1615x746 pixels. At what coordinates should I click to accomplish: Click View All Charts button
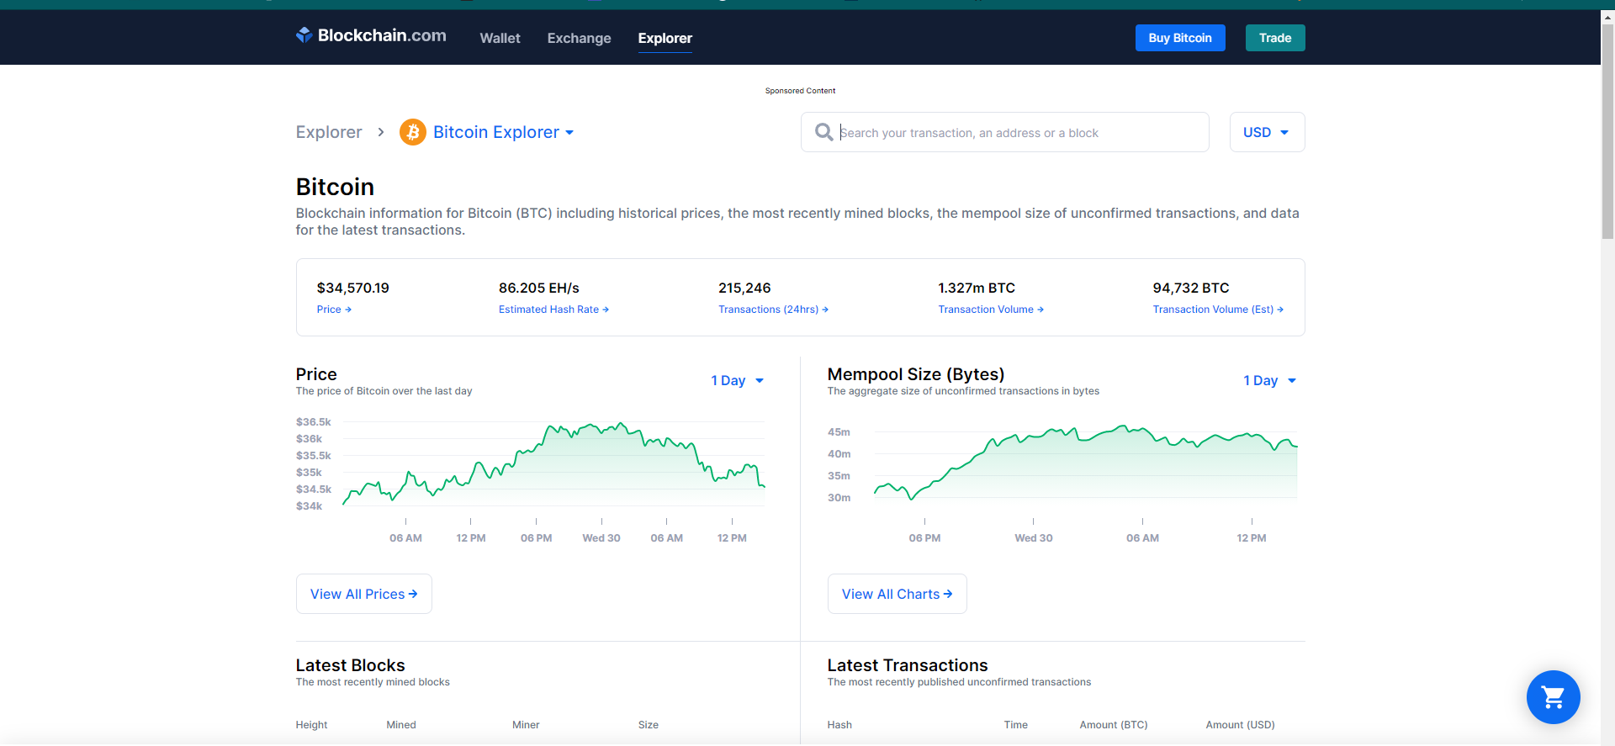tap(898, 594)
